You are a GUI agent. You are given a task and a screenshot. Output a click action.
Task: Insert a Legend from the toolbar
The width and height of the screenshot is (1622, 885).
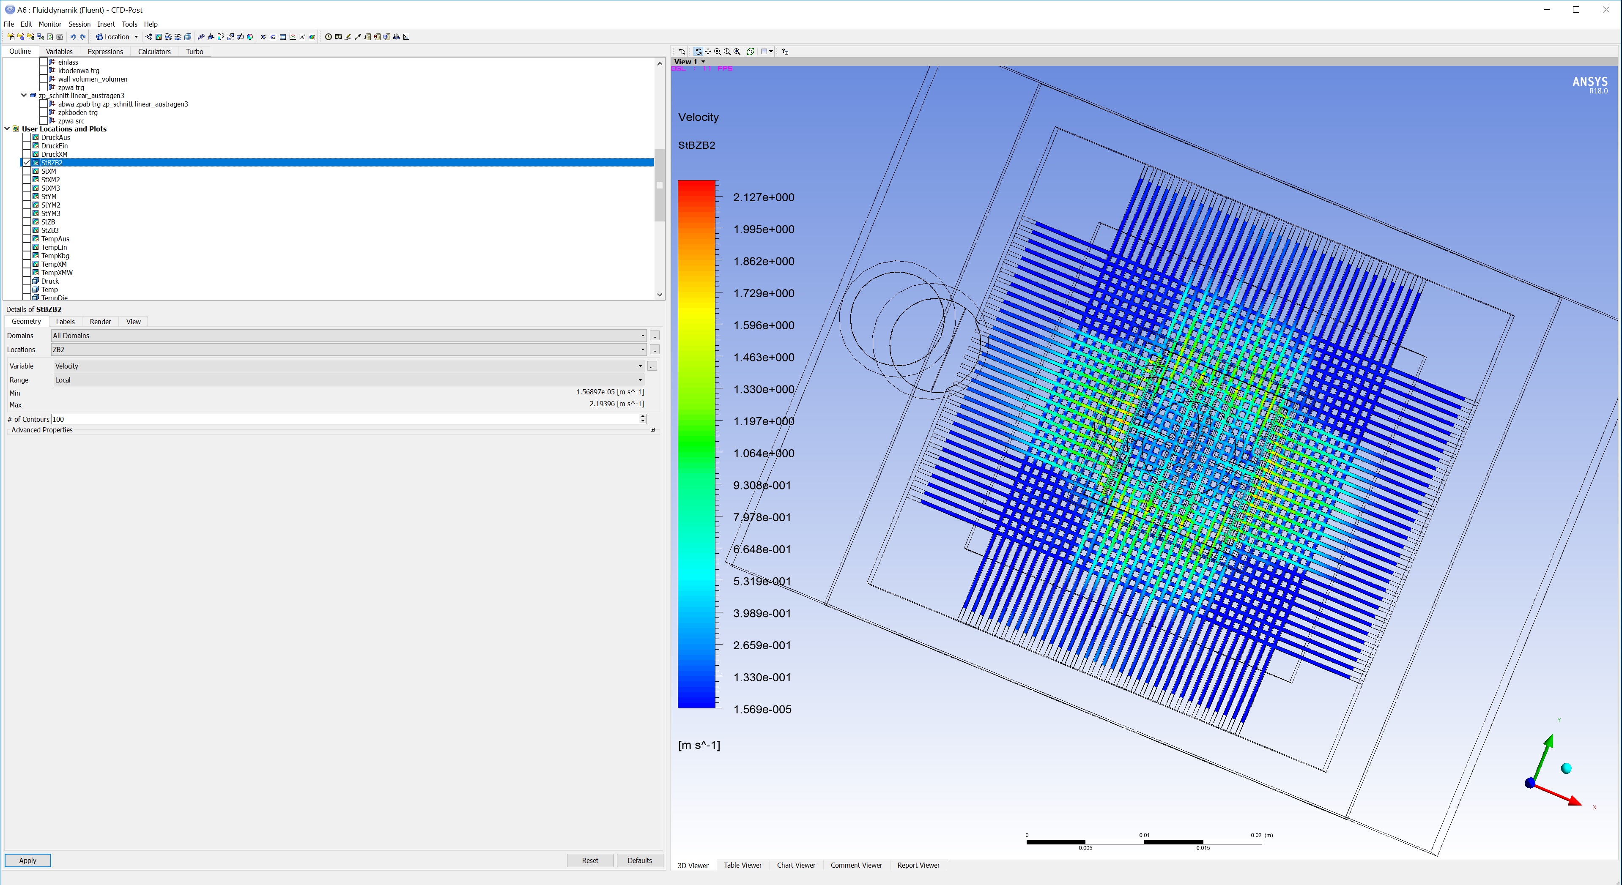coord(220,37)
